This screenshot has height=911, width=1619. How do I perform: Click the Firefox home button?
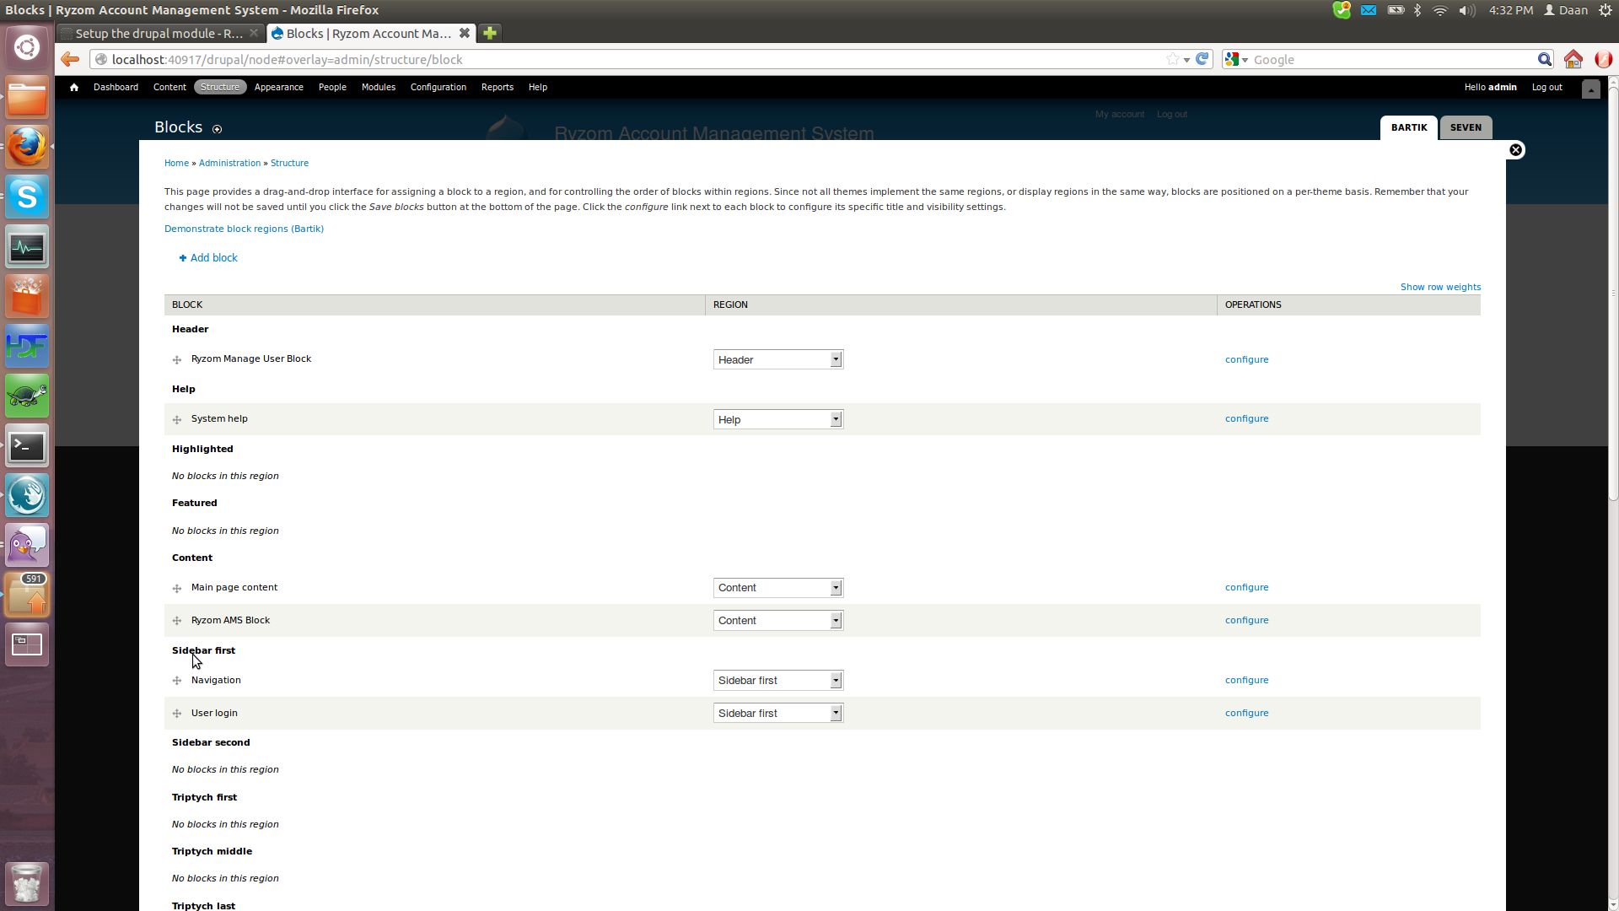pyautogui.click(x=1573, y=59)
